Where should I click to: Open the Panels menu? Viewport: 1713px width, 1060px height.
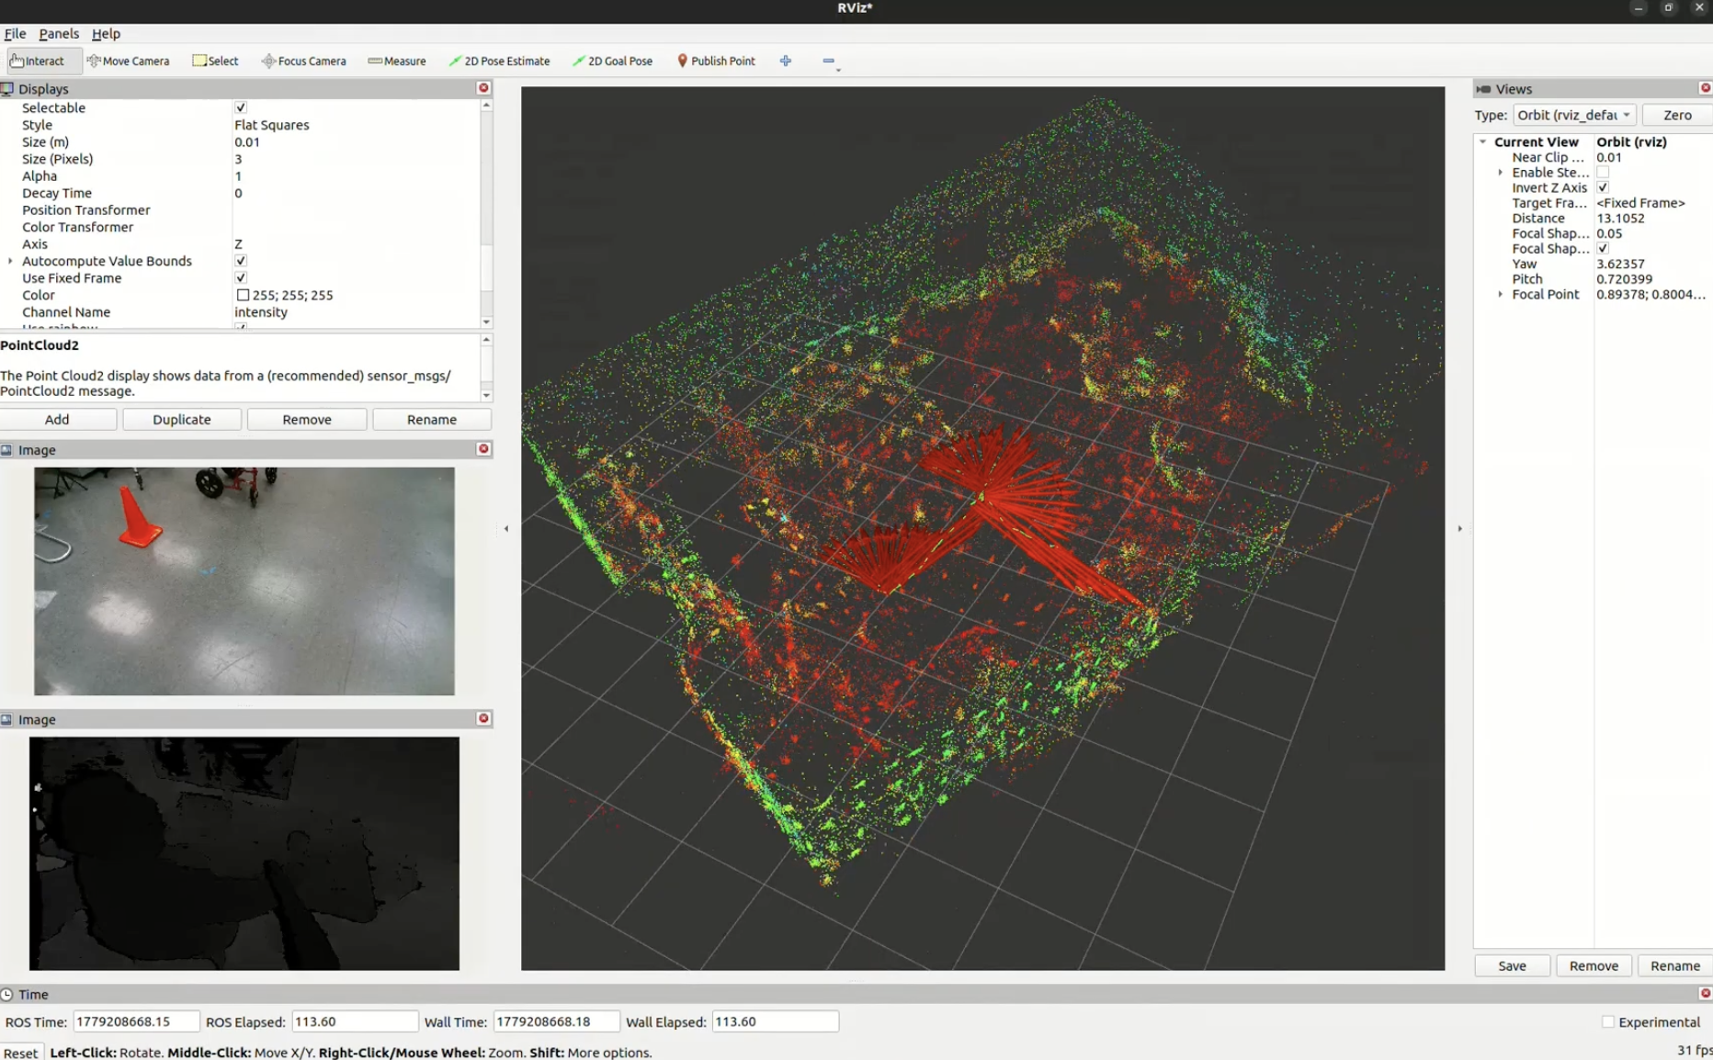click(59, 33)
